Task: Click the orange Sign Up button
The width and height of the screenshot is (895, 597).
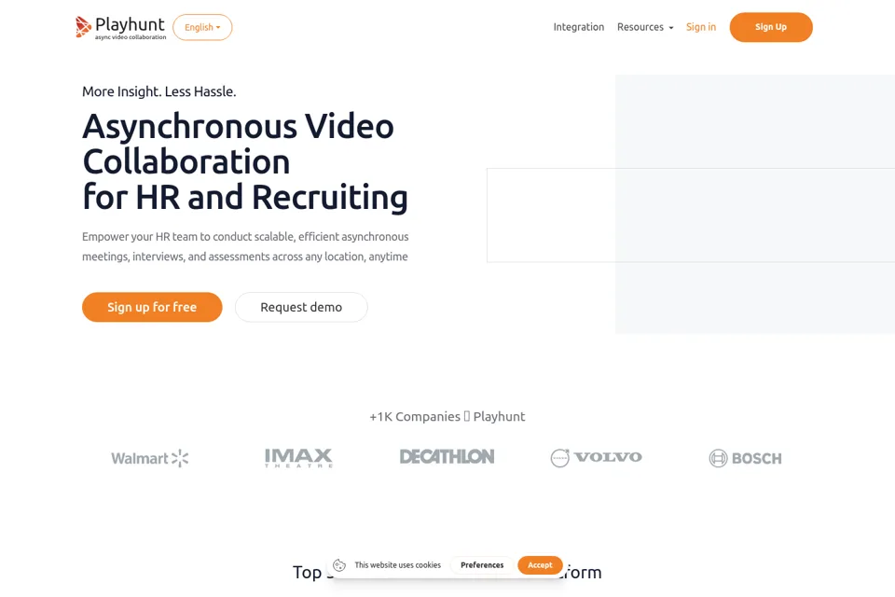Action: pyautogui.click(x=771, y=27)
